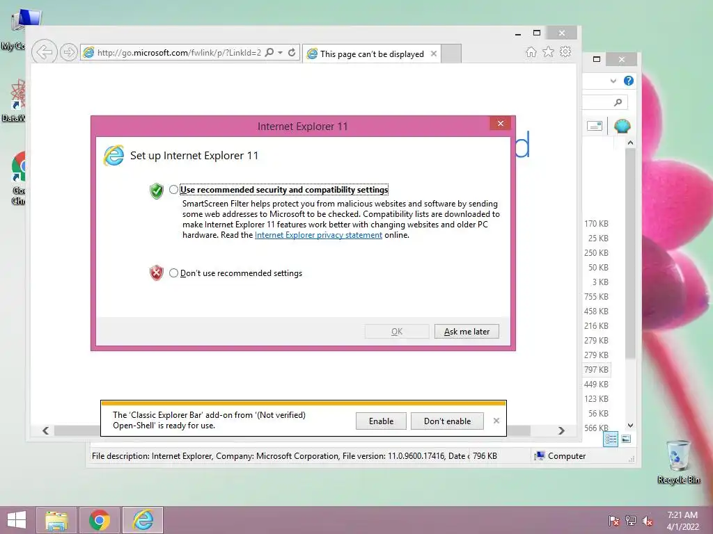Open a new blank IE tab

pos(451,54)
